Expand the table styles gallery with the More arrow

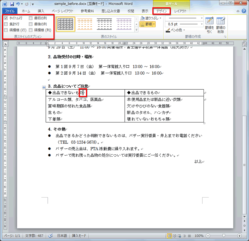click(x=136, y=30)
